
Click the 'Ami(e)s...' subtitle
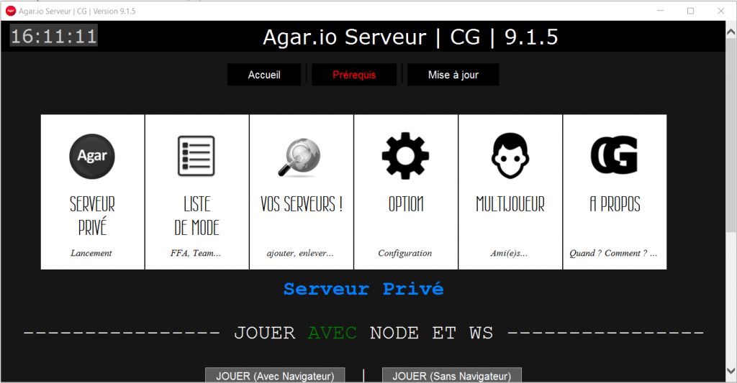509,254
